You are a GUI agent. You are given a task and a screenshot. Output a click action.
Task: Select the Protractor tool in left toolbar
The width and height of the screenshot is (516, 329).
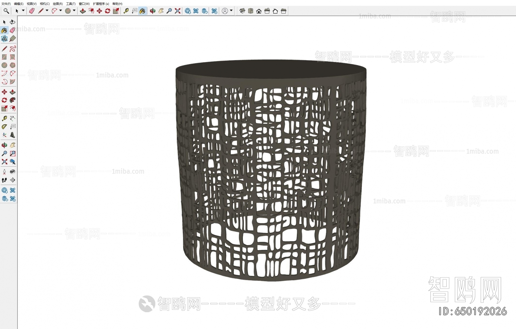5,127
